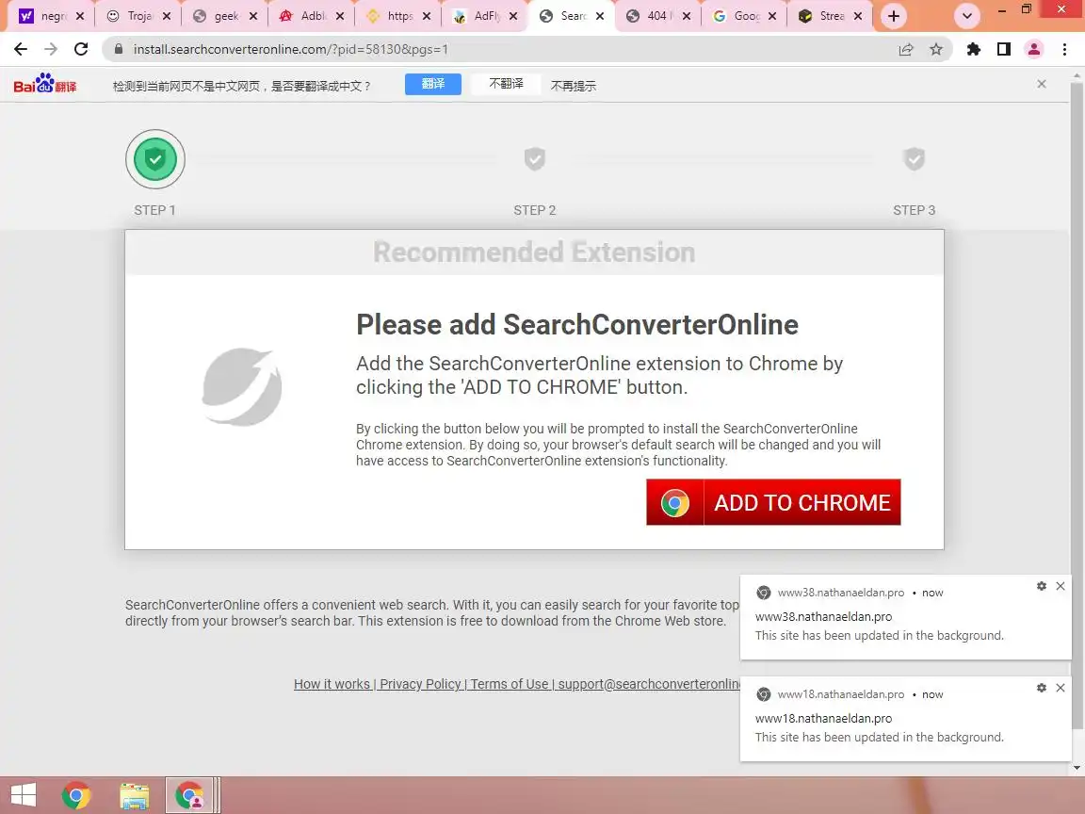This screenshot has width=1085, height=814.
Task: Open the www18.nathanaeldan.pro notification body
Action: 906,719
